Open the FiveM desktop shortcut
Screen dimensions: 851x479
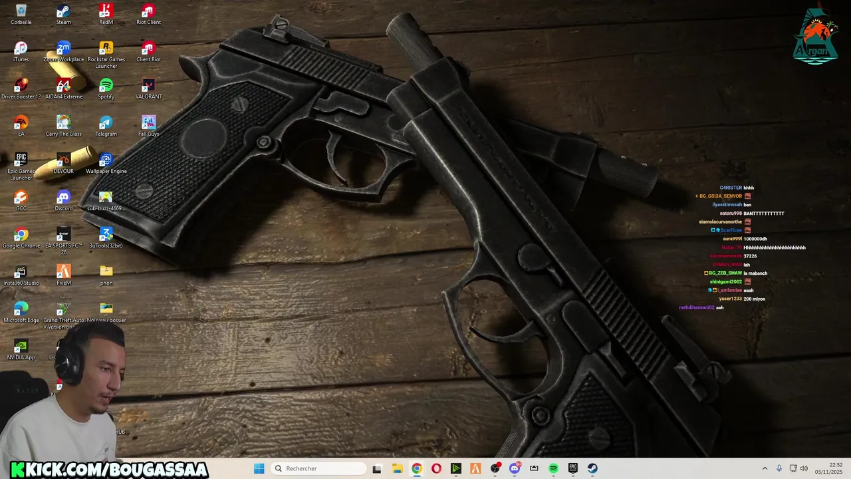[63, 275]
